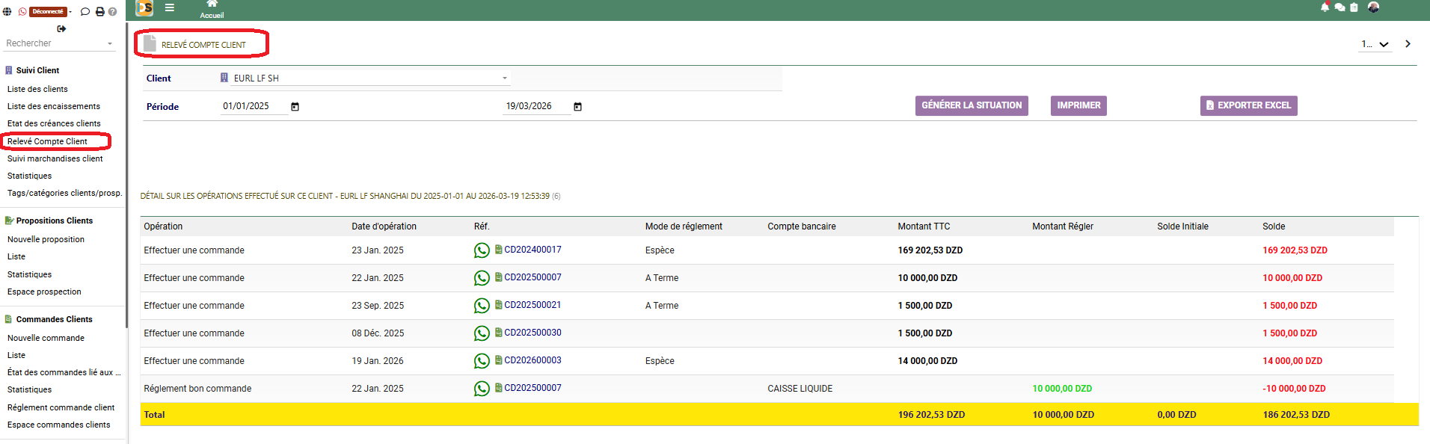Screen dimensions: 1430x444
Task: Open WhatsApp for order CD202400017
Action: tap(482, 250)
